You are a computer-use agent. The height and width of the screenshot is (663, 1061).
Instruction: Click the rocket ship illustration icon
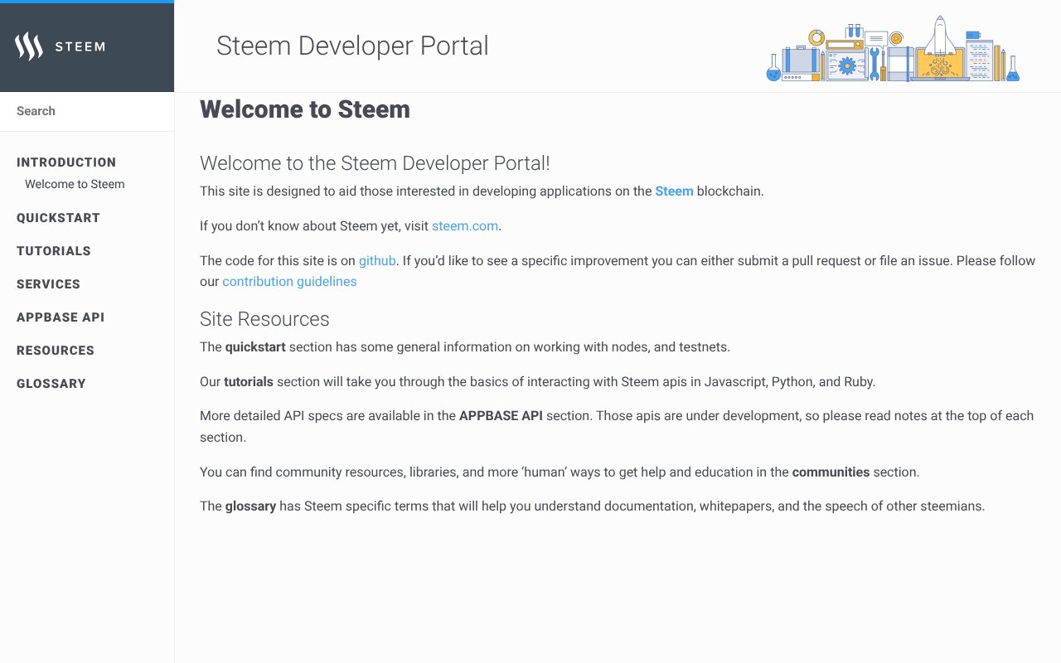click(x=939, y=33)
